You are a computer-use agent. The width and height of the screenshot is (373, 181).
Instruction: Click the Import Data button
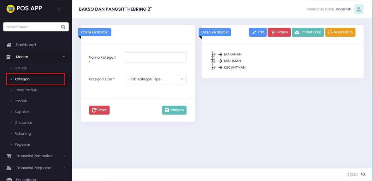click(x=308, y=32)
